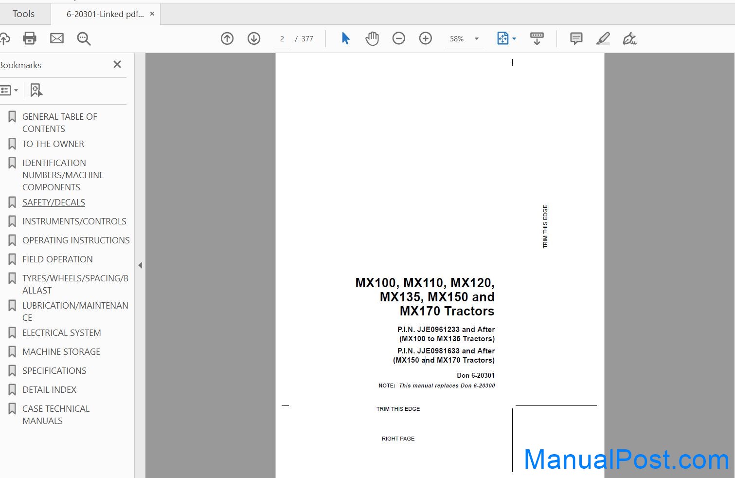
Task: Switch to the Tools tab
Action: point(24,14)
